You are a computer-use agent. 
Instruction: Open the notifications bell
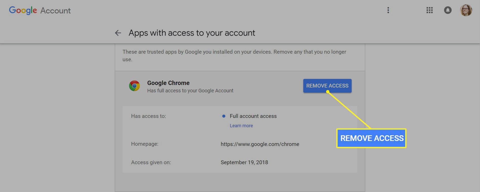[448, 10]
